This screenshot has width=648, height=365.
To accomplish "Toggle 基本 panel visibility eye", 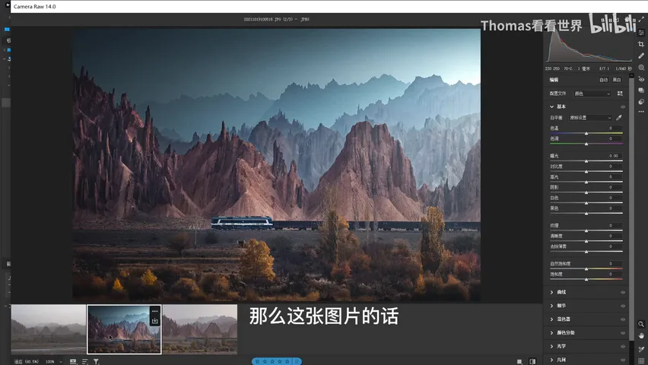I will (x=623, y=106).
